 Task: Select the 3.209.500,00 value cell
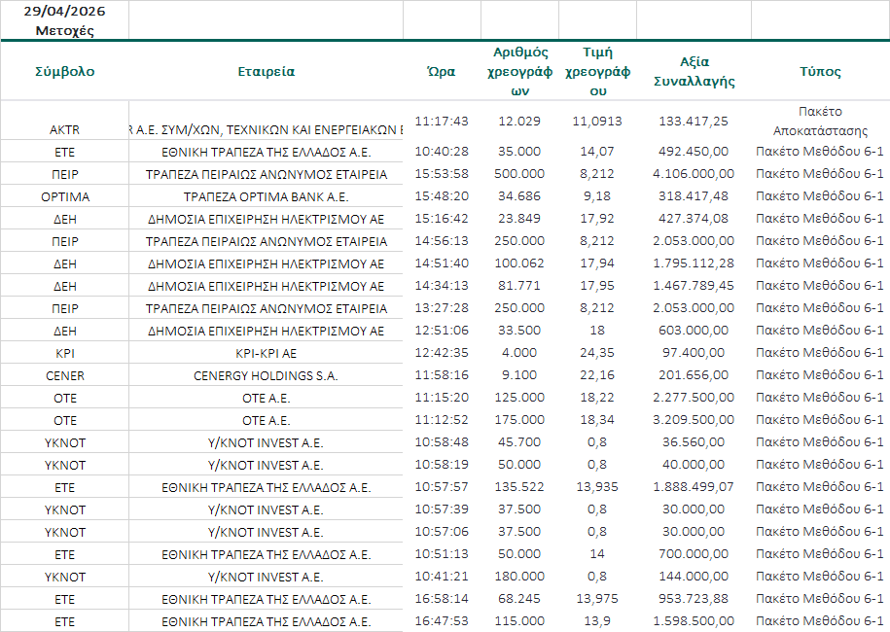point(694,420)
